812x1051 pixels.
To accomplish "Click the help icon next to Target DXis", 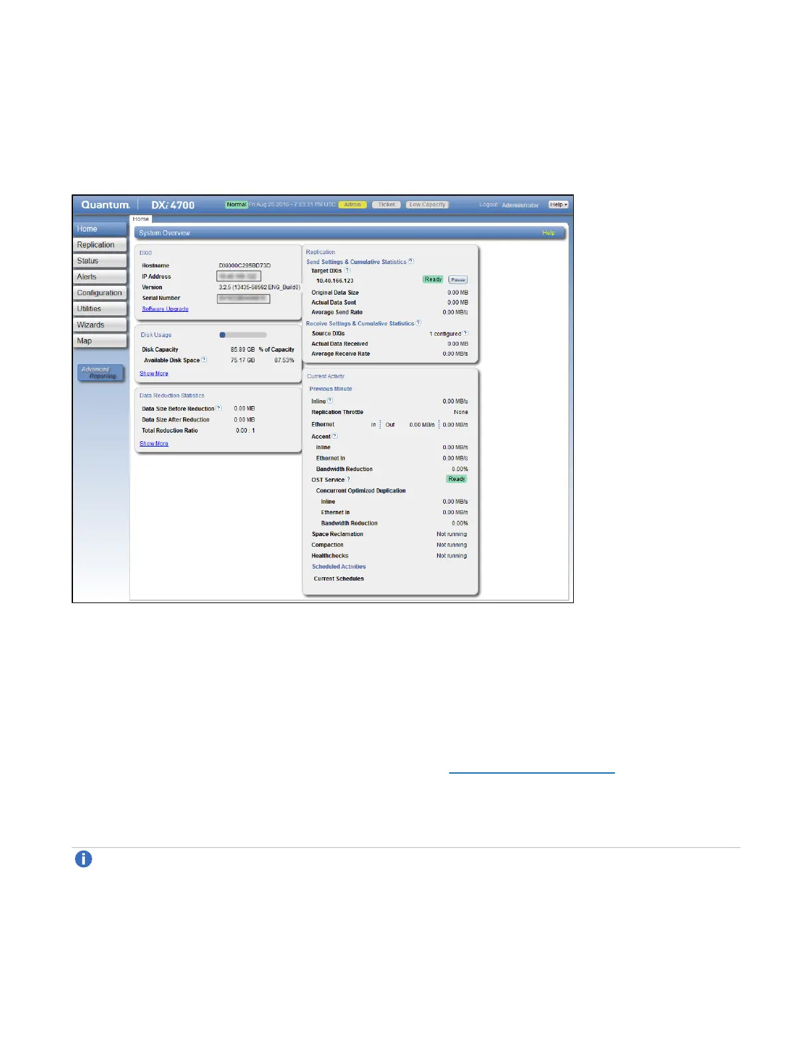I will 347,270.
